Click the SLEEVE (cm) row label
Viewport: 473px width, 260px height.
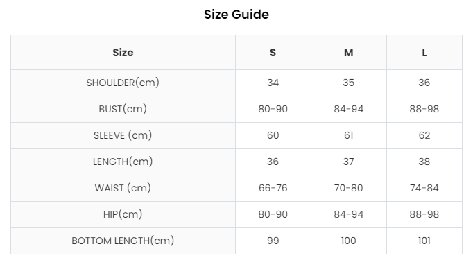pos(123,135)
